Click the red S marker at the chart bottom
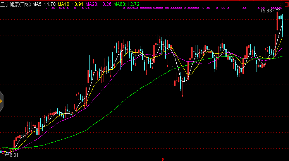 click(163, 159)
